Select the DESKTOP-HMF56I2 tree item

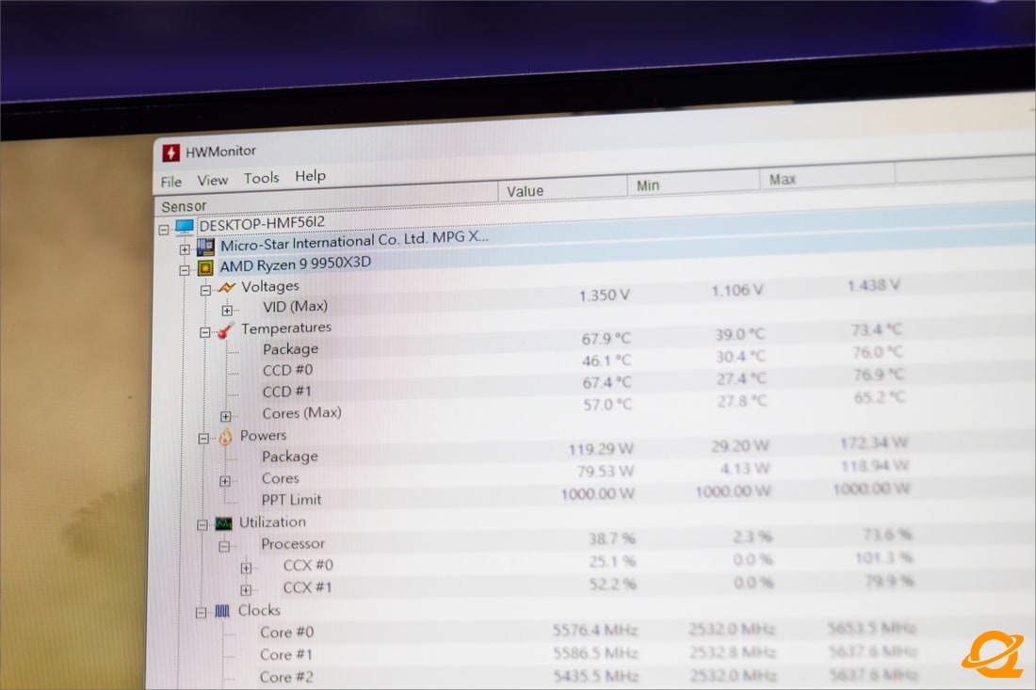[263, 224]
